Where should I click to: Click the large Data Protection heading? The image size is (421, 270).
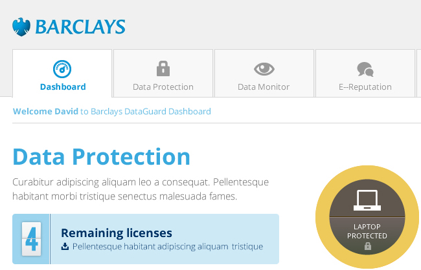click(101, 156)
